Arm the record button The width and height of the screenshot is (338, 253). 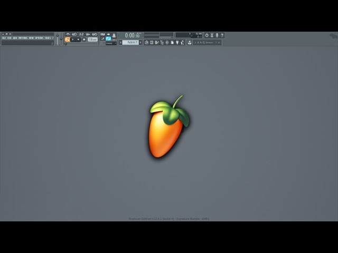click(84, 40)
